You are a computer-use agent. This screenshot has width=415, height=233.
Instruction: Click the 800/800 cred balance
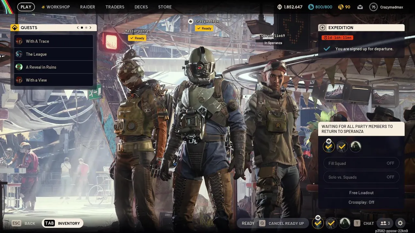point(323,7)
